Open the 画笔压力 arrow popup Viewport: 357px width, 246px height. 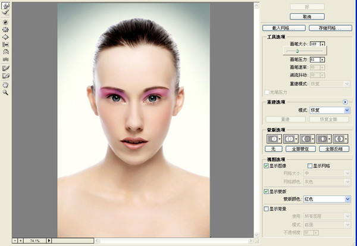tap(322, 60)
